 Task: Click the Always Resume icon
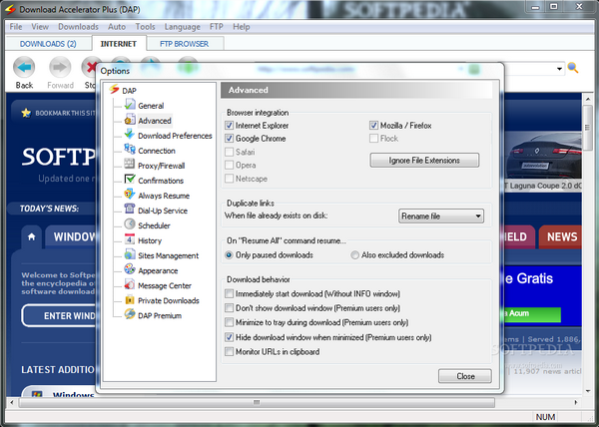[130, 195]
